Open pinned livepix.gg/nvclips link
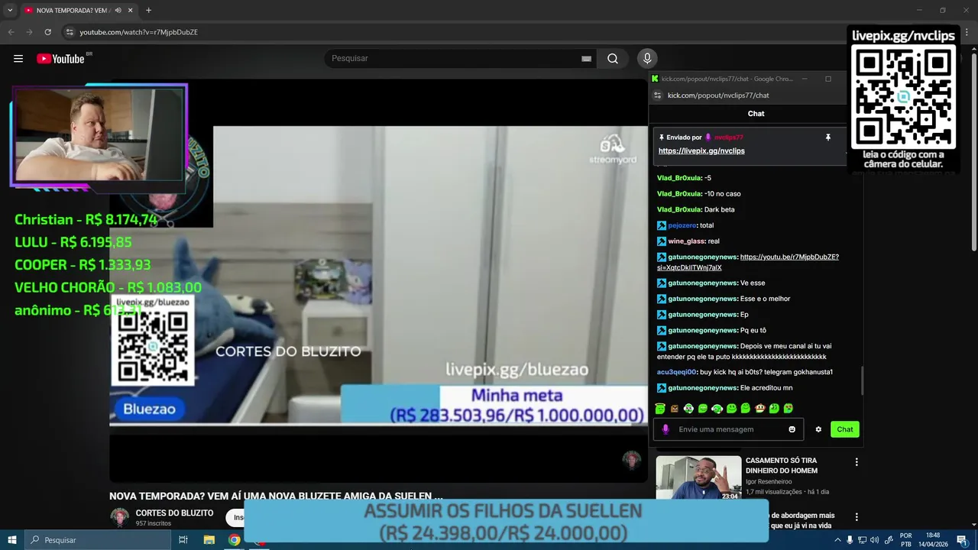Screen dimensions: 978x550 [x=701, y=150]
